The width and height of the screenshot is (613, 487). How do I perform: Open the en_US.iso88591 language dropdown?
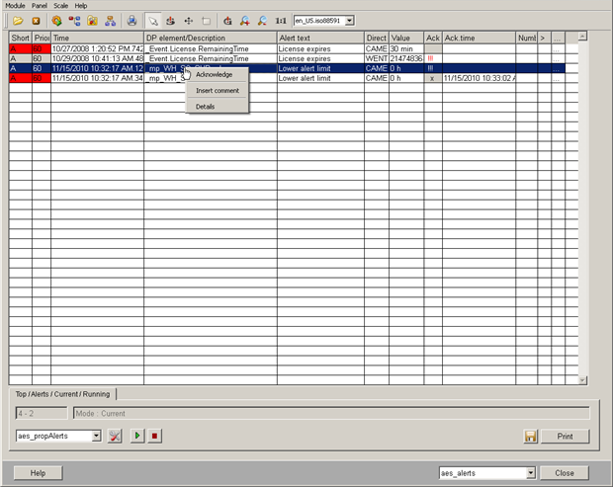click(349, 20)
